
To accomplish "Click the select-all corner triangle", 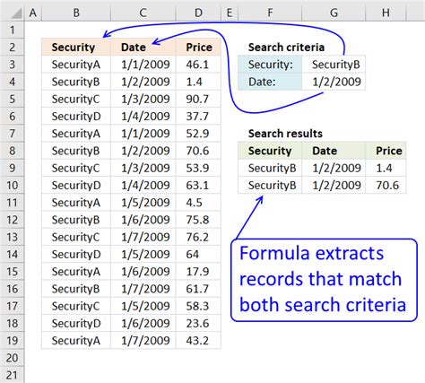I will (x=16, y=13).
